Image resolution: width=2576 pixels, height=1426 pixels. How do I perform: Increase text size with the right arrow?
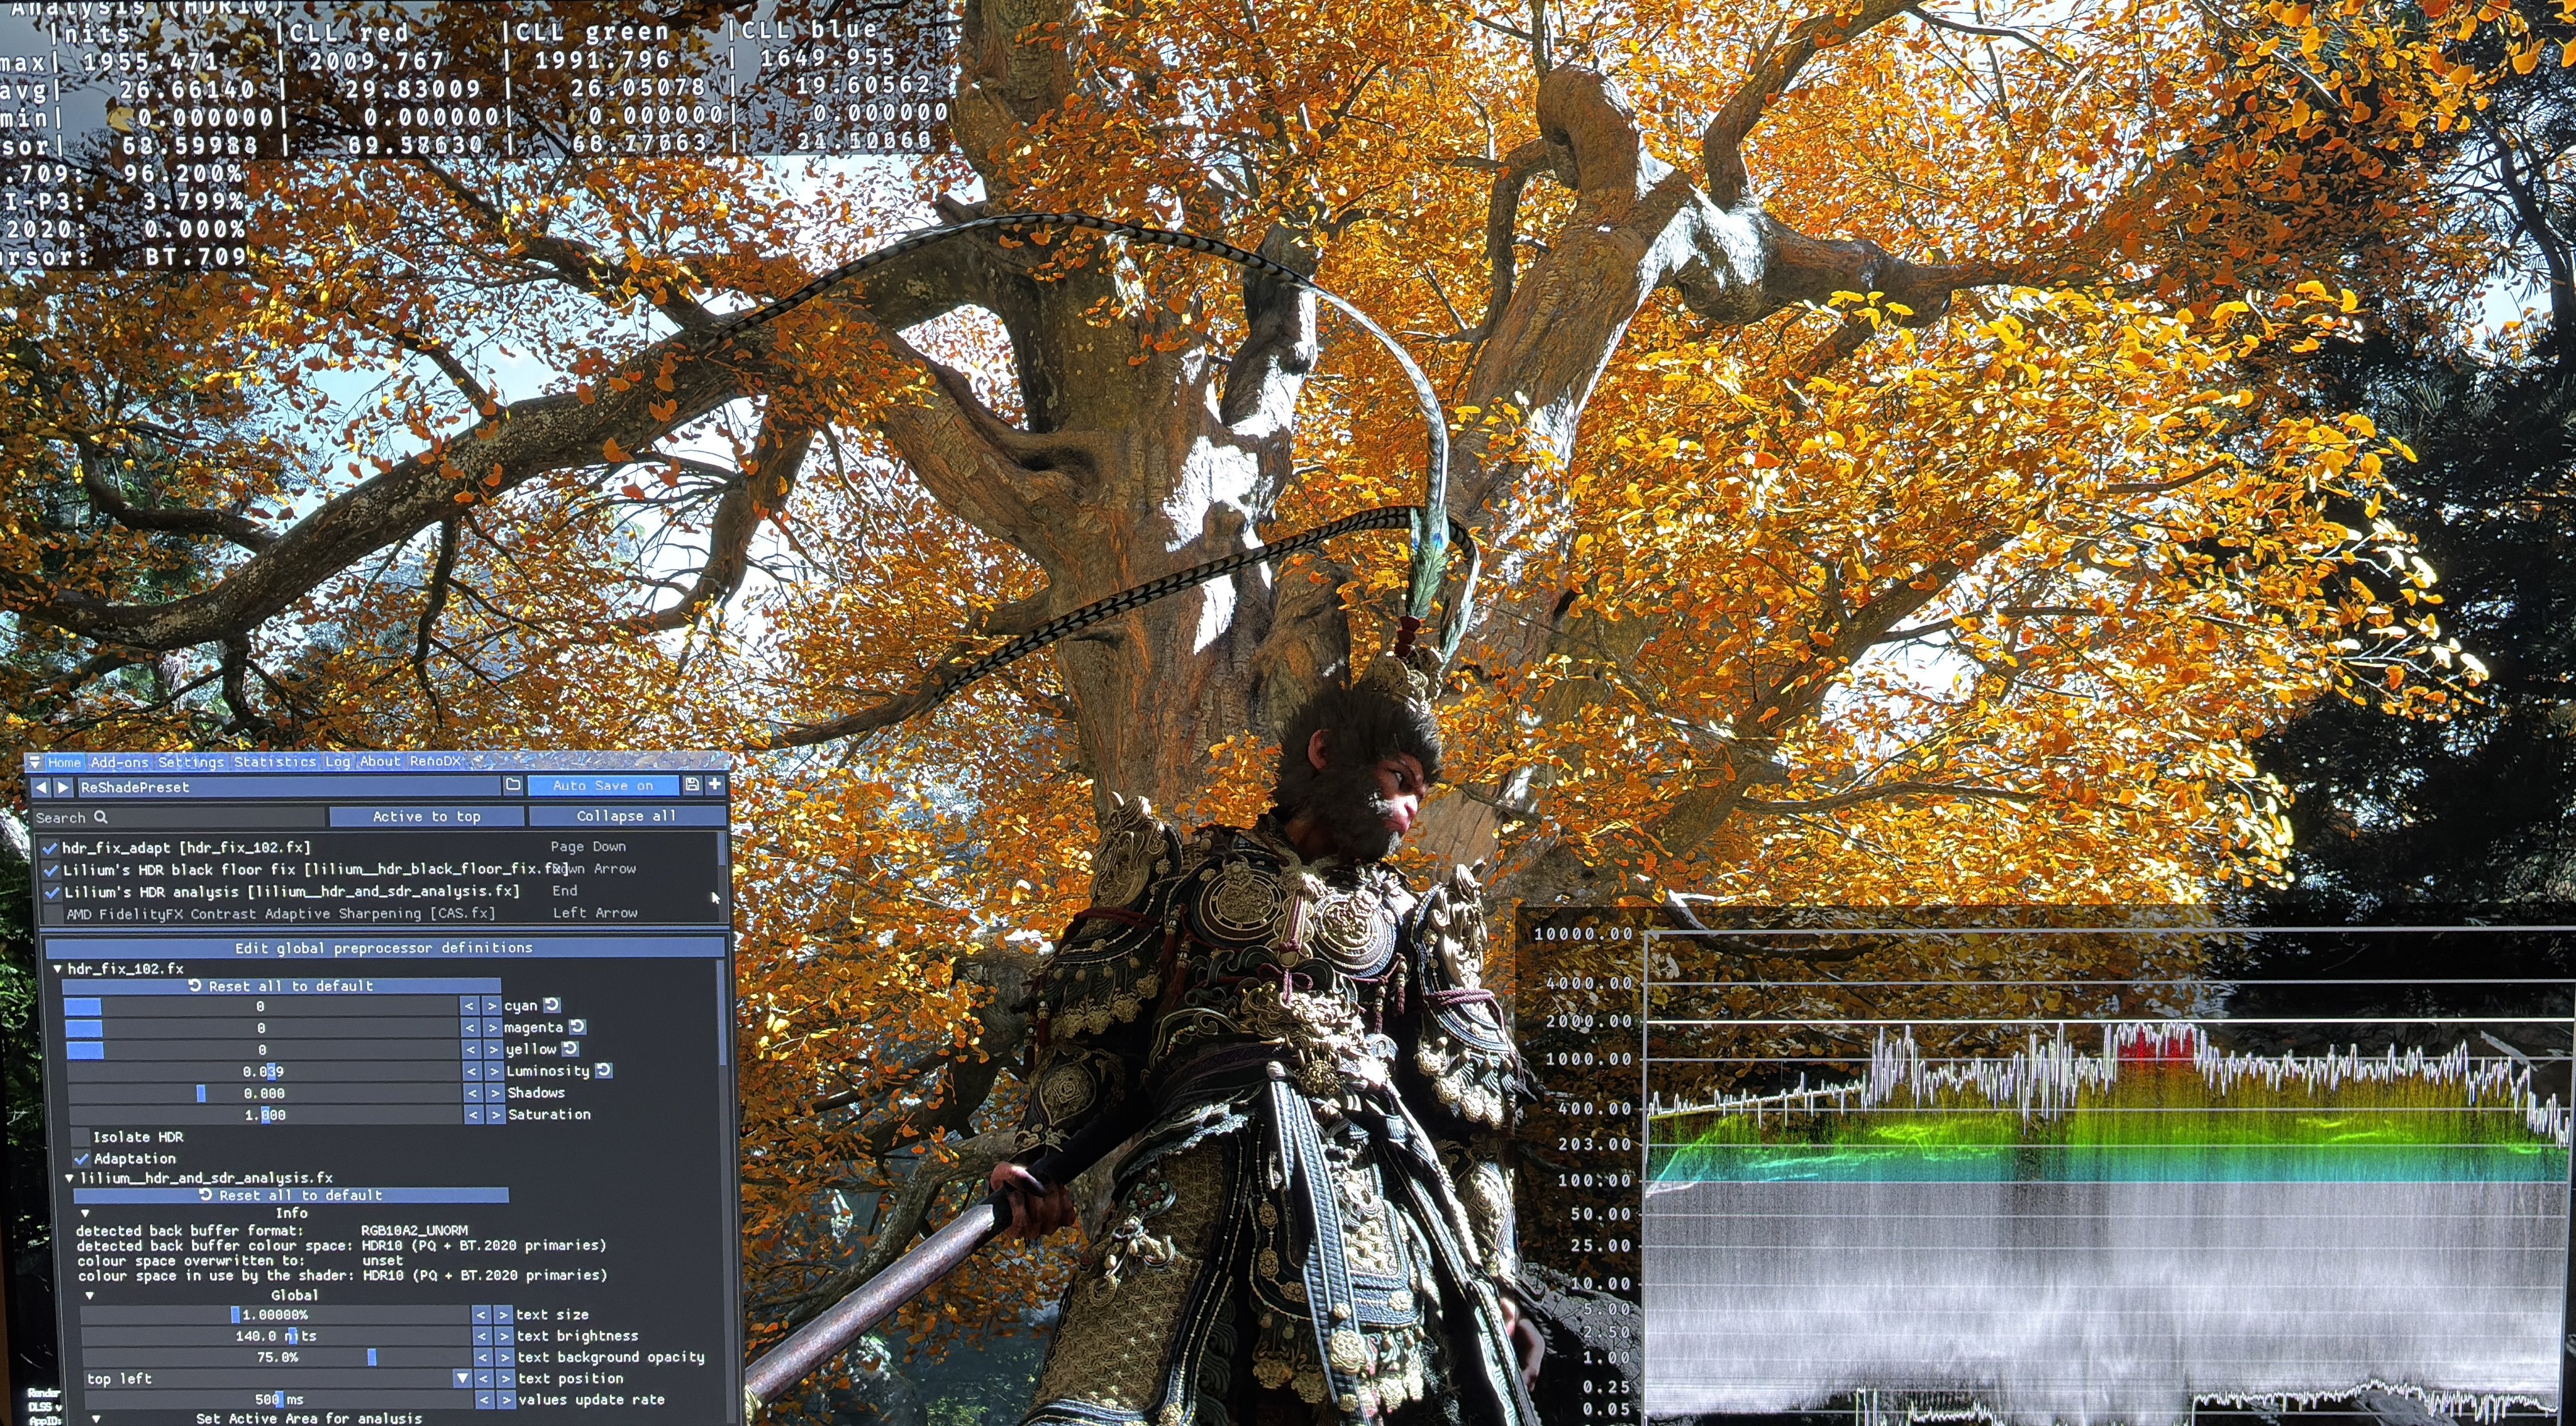pos(504,1315)
